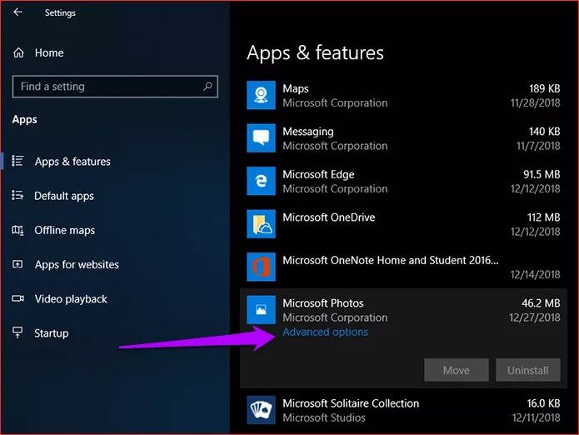Select the Microsoft Photos title
This screenshot has height=435, width=579.
(323, 302)
